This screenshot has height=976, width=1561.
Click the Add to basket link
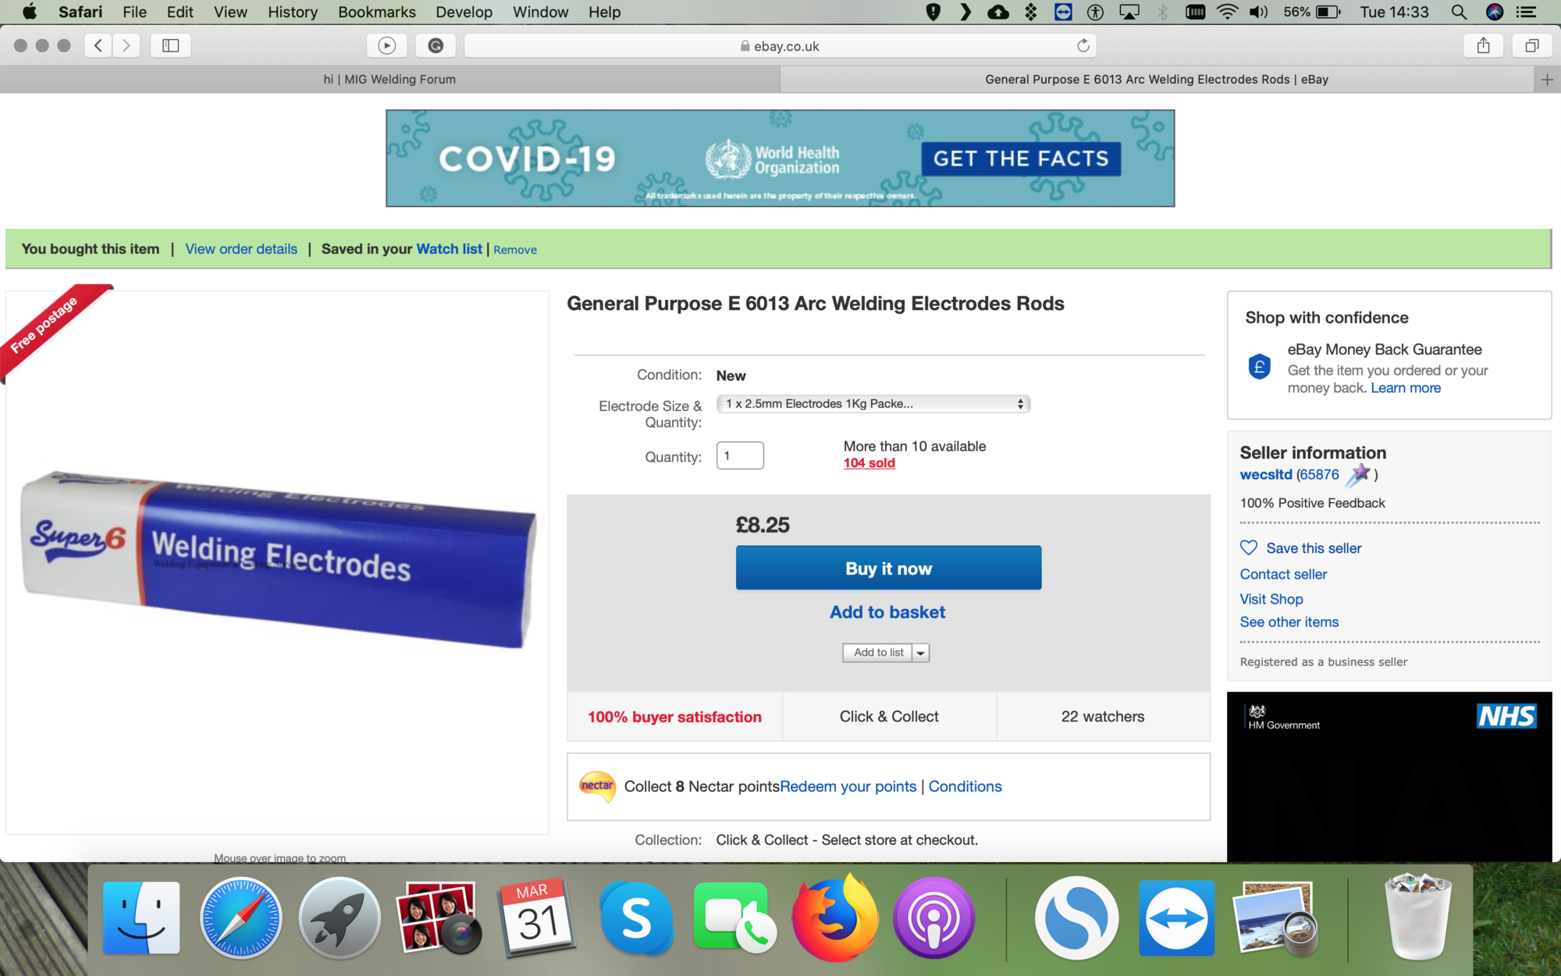[x=887, y=612]
